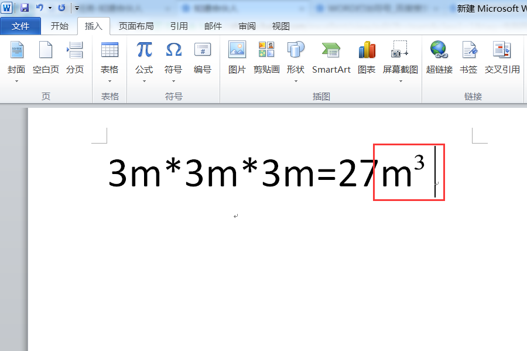Undo the last action
The width and height of the screenshot is (527, 351).
(x=40, y=8)
